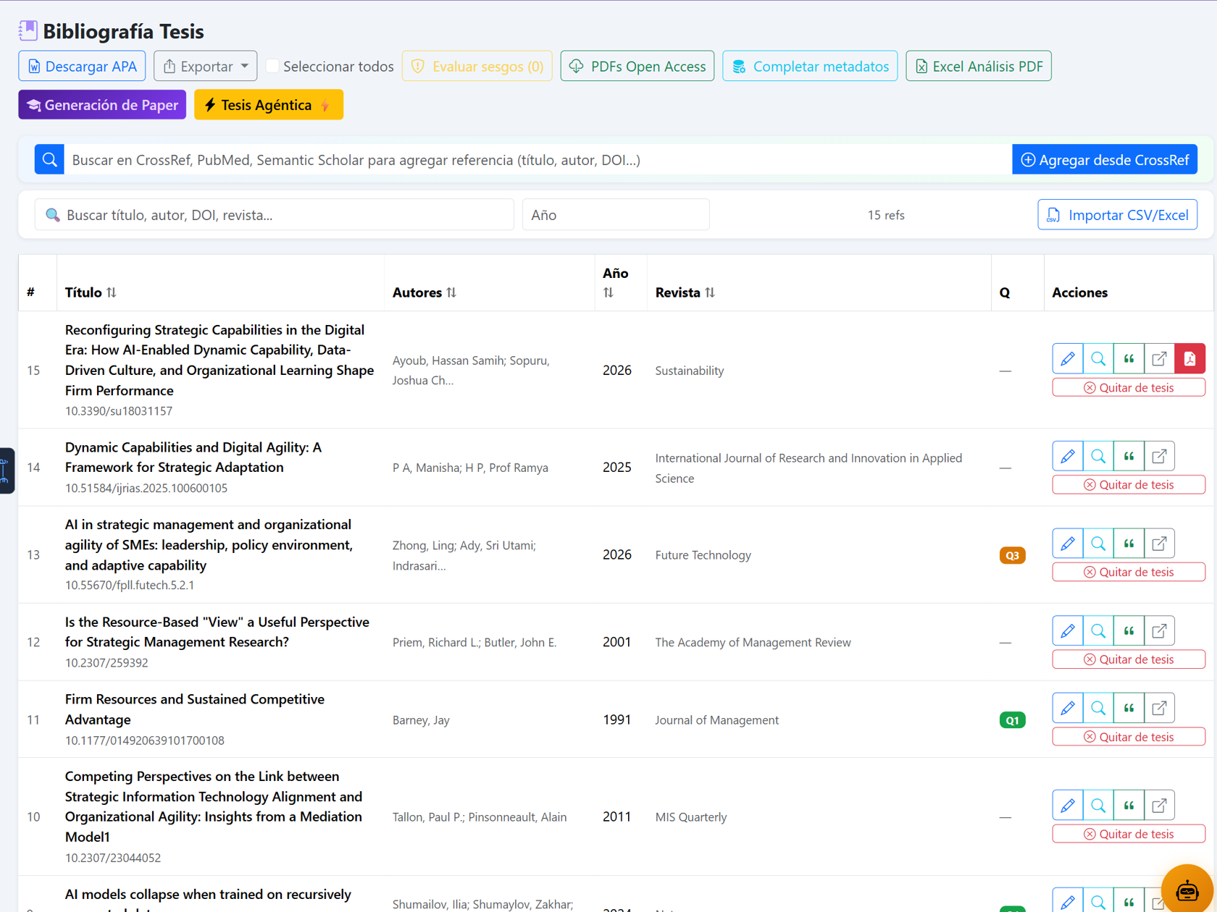Screen dimensions: 1217x912
Task: Search the Sustainability reference with magnifier icon
Action: [1098, 358]
